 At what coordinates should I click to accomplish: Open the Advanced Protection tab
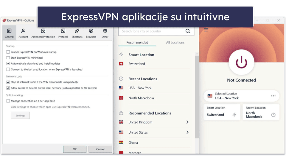point(43,33)
